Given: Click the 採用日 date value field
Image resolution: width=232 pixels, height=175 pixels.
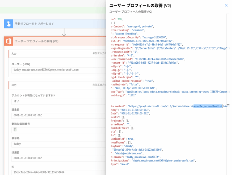Looking at the screenshot, I should point(59,159).
